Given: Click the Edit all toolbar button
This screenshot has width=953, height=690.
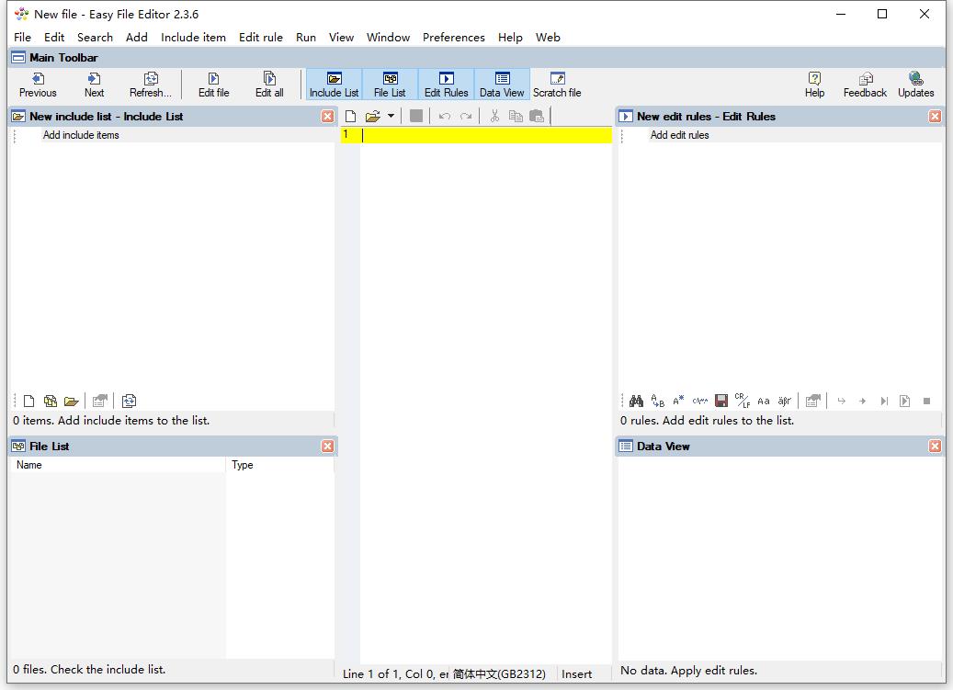Looking at the screenshot, I should click(x=269, y=85).
